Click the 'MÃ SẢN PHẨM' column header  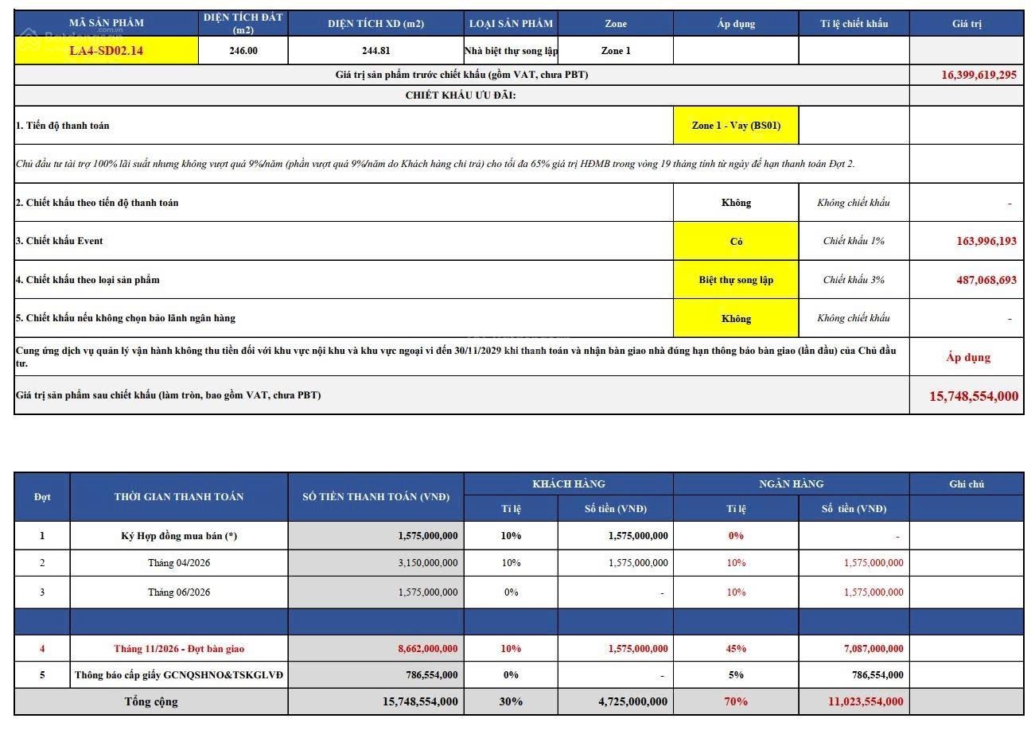[x=107, y=23]
